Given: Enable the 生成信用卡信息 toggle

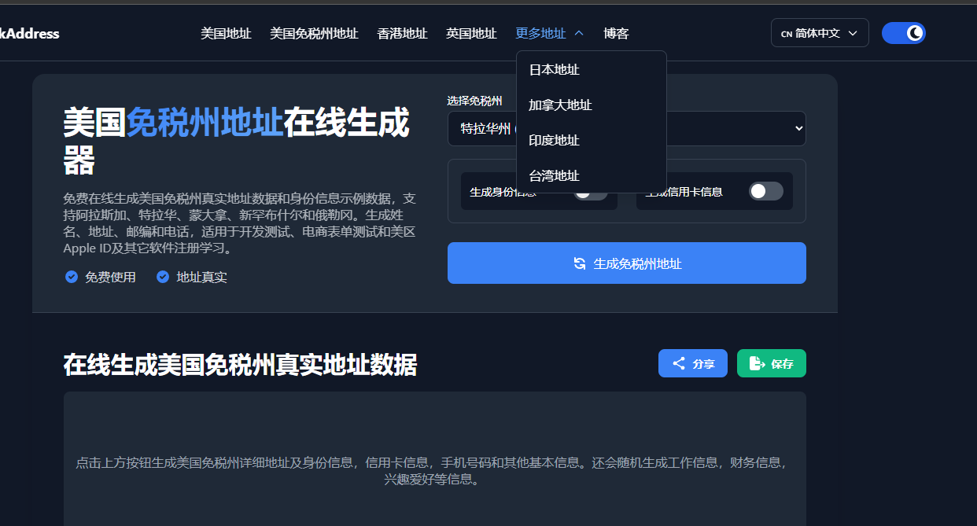Looking at the screenshot, I should [765, 191].
